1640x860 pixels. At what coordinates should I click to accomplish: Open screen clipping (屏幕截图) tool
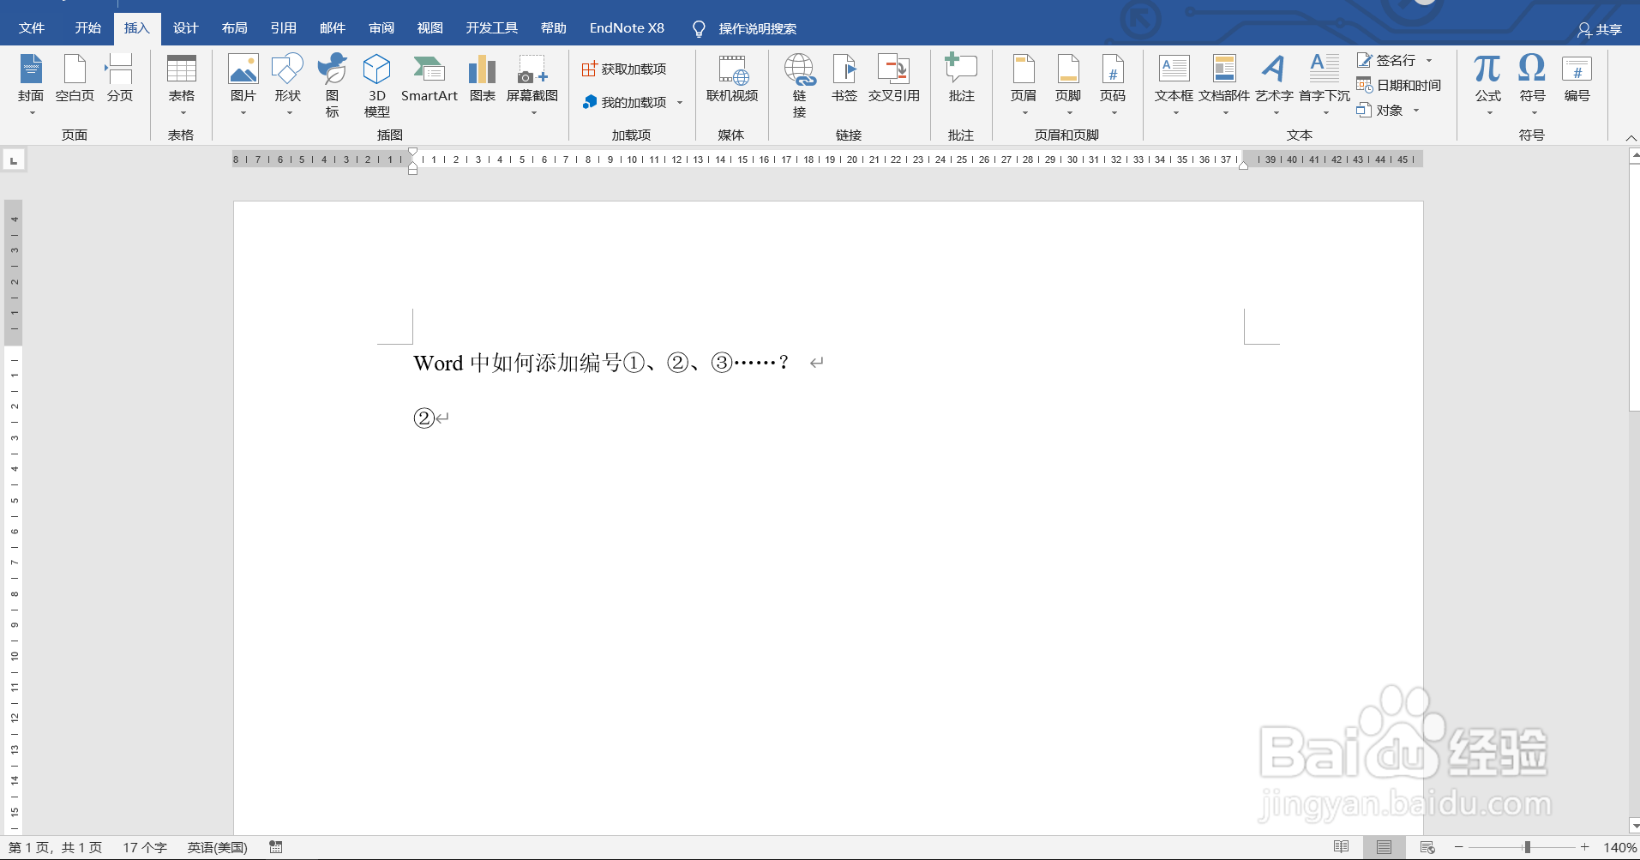pyautogui.click(x=532, y=84)
